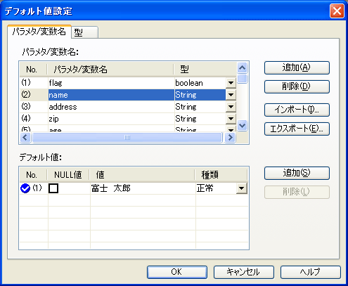Open the type dropdown for address row
The image size is (348, 286).
231,107
